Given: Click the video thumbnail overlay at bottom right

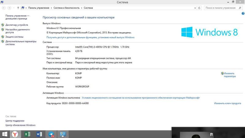Looking at the screenshot, I should (x=208, y=132).
